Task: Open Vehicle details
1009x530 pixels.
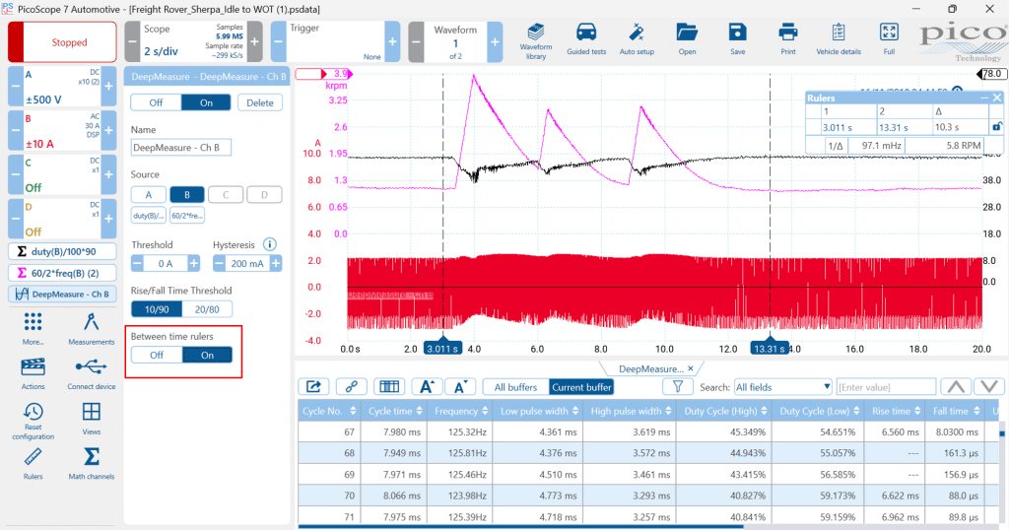Action: pyautogui.click(x=838, y=39)
